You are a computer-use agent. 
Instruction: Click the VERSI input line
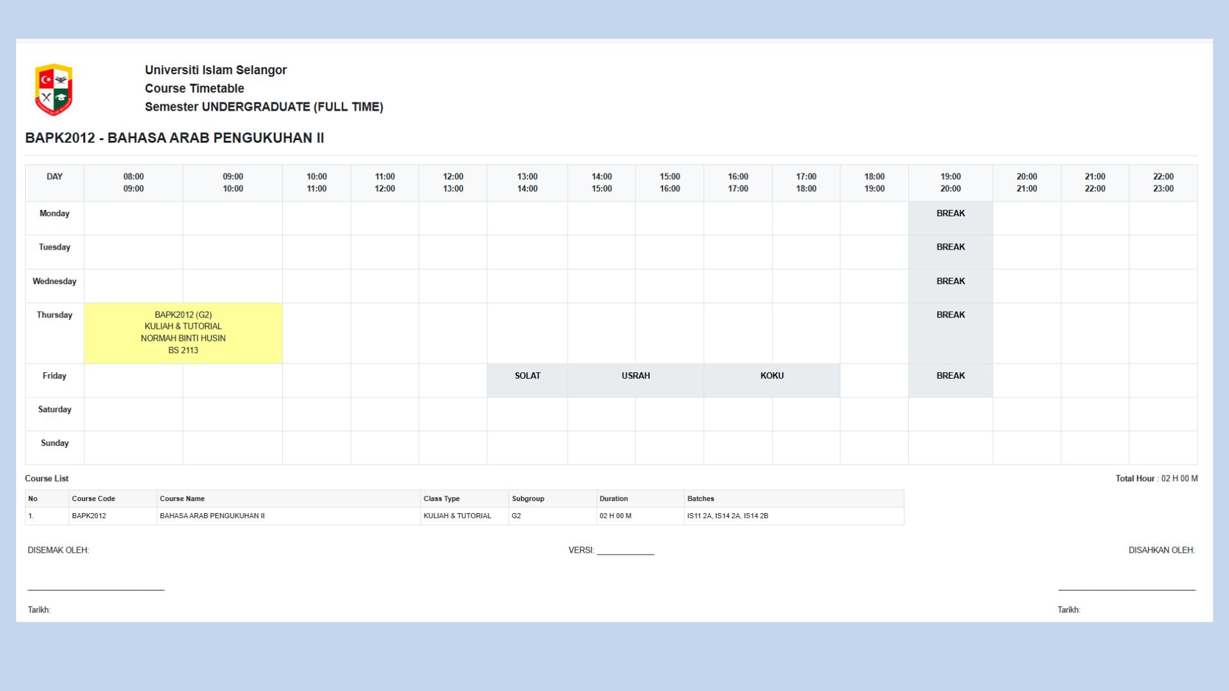click(624, 552)
